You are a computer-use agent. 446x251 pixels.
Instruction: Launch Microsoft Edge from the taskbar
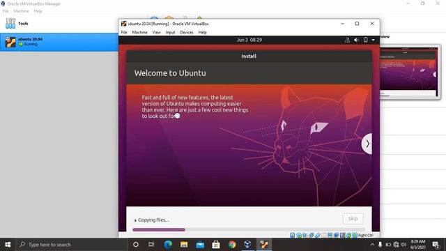pos(168,245)
